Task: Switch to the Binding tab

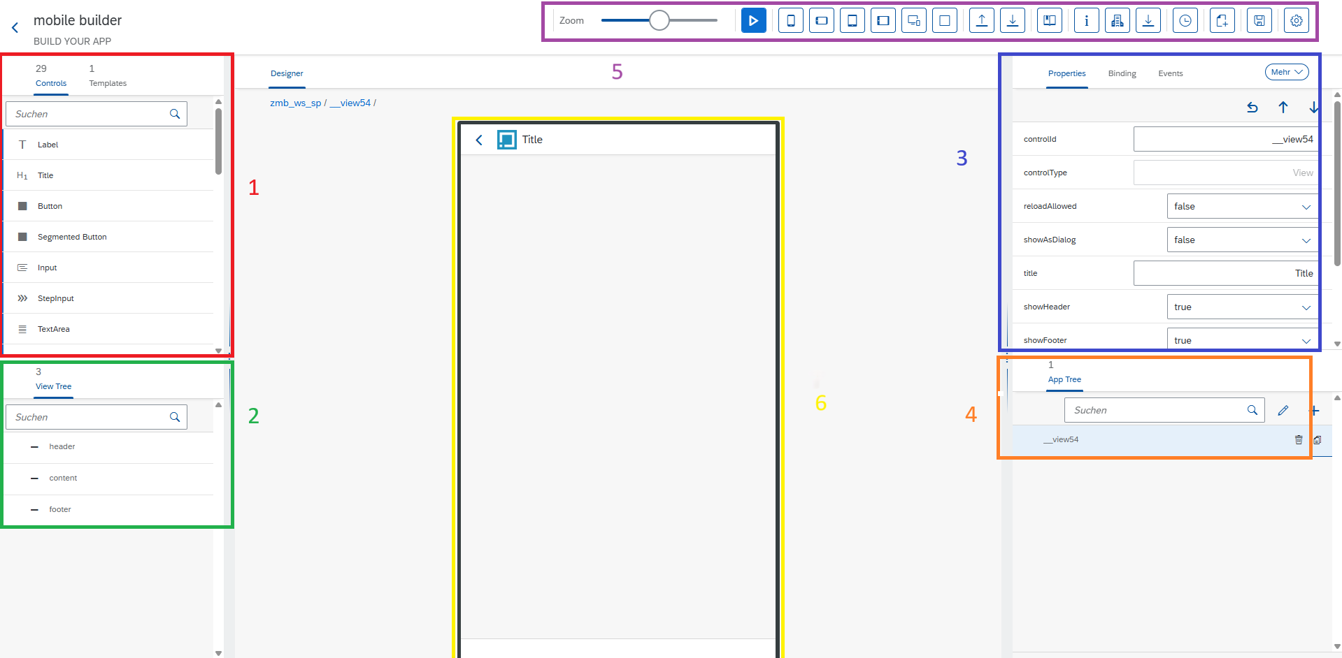Action: point(1122,74)
